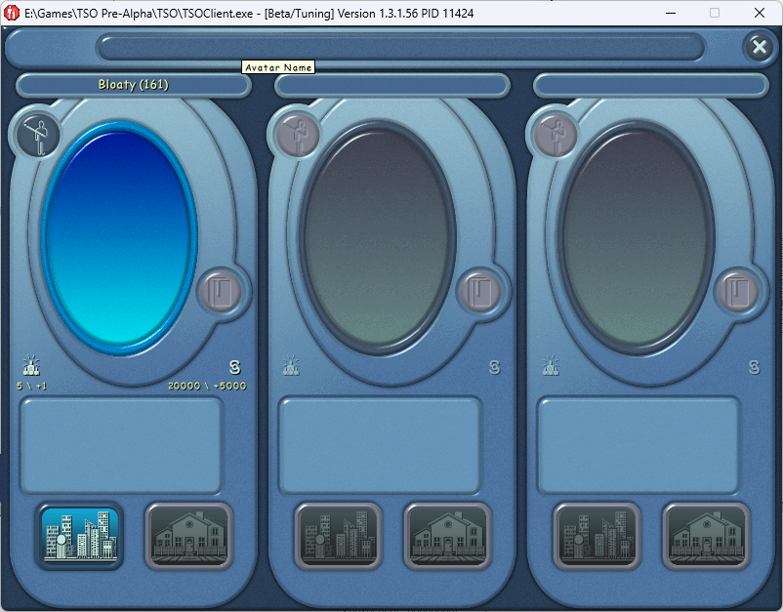Click the money value 20000 \ +5000
Screen dimensions: 783x612
click(x=207, y=386)
